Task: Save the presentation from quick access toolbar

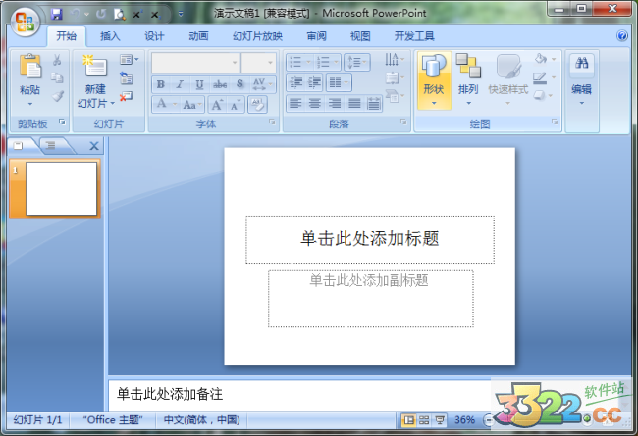Action: (x=57, y=14)
